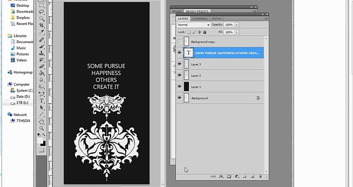
Task: Toggle lock position
Action: point(199,32)
